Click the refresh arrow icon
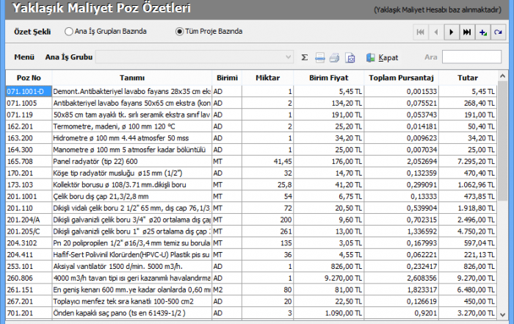The image size is (514, 324). 498,32
